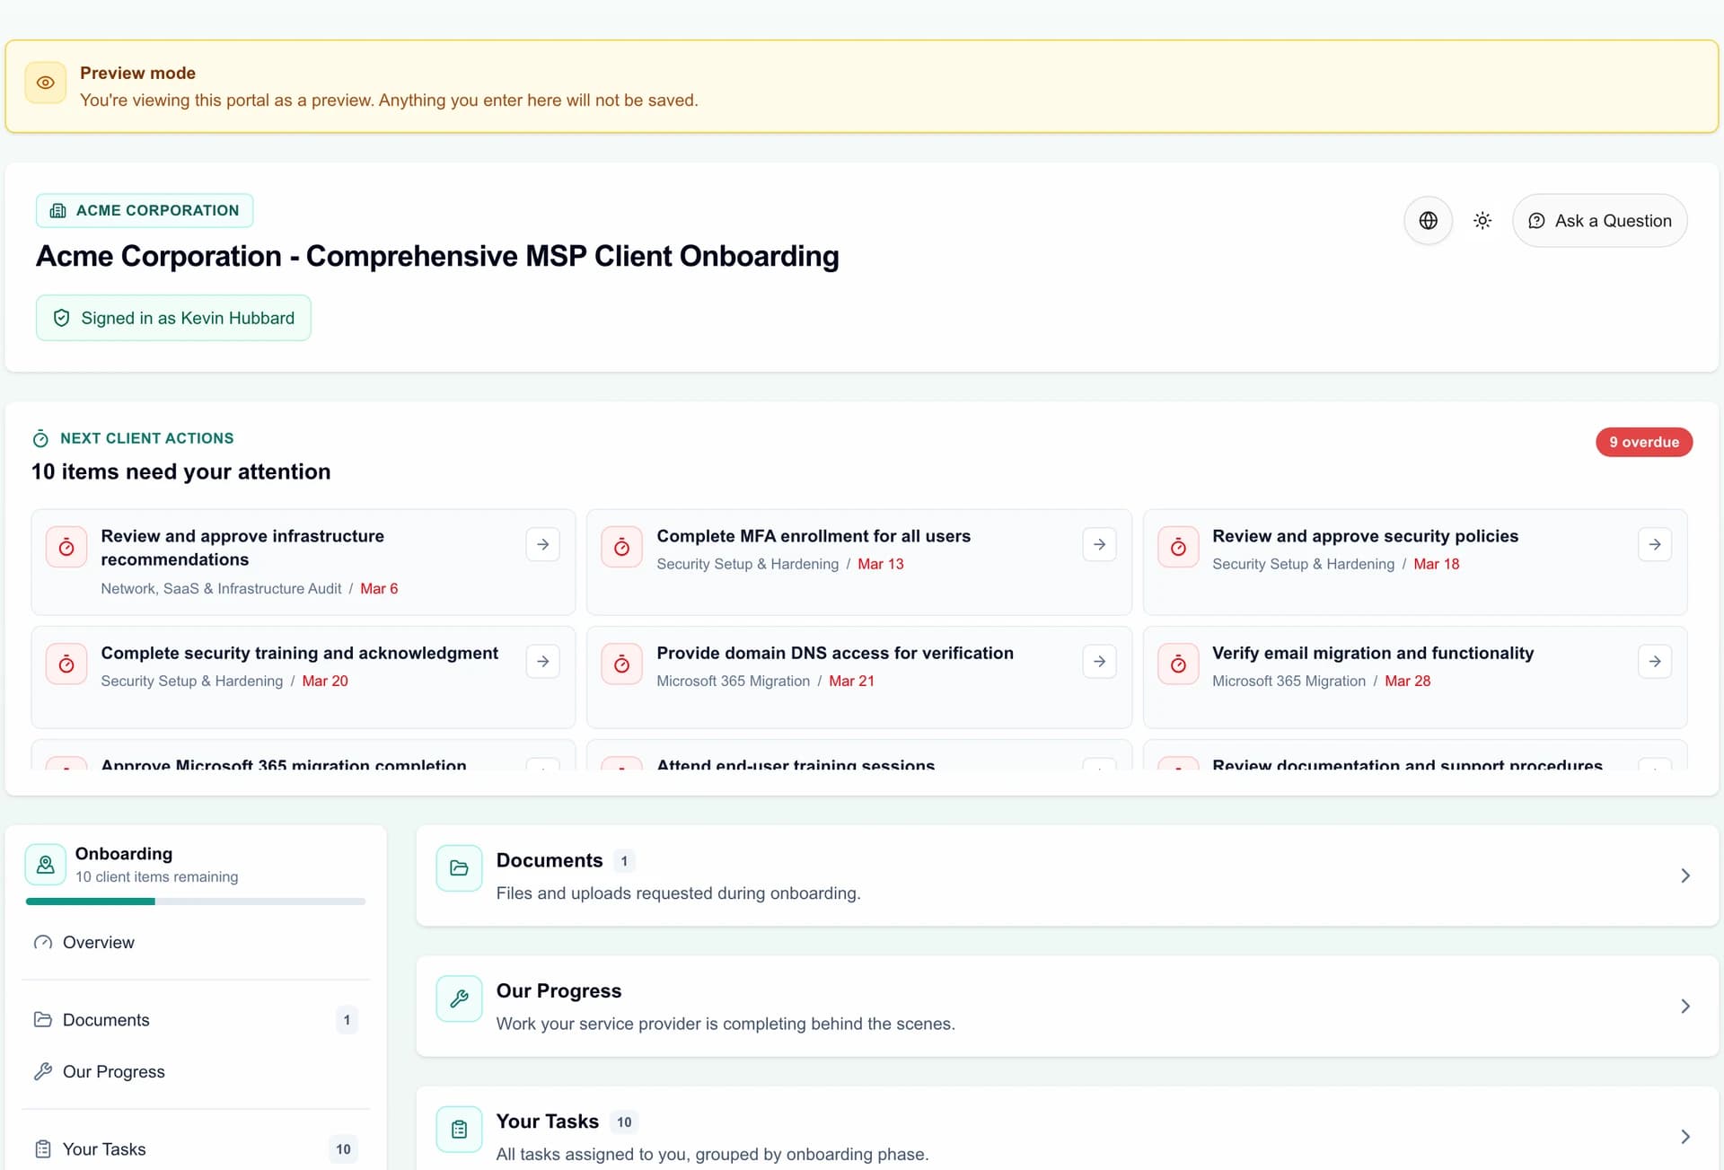Click the wrench icon beside sidebar Our Progress
1724x1170 pixels.
43,1071
